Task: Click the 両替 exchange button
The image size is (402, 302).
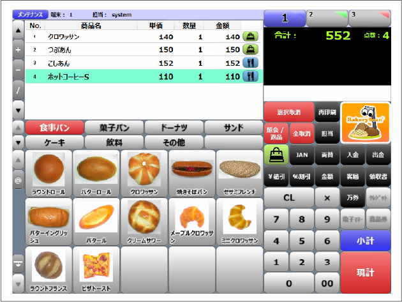Action: pyautogui.click(x=327, y=155)
